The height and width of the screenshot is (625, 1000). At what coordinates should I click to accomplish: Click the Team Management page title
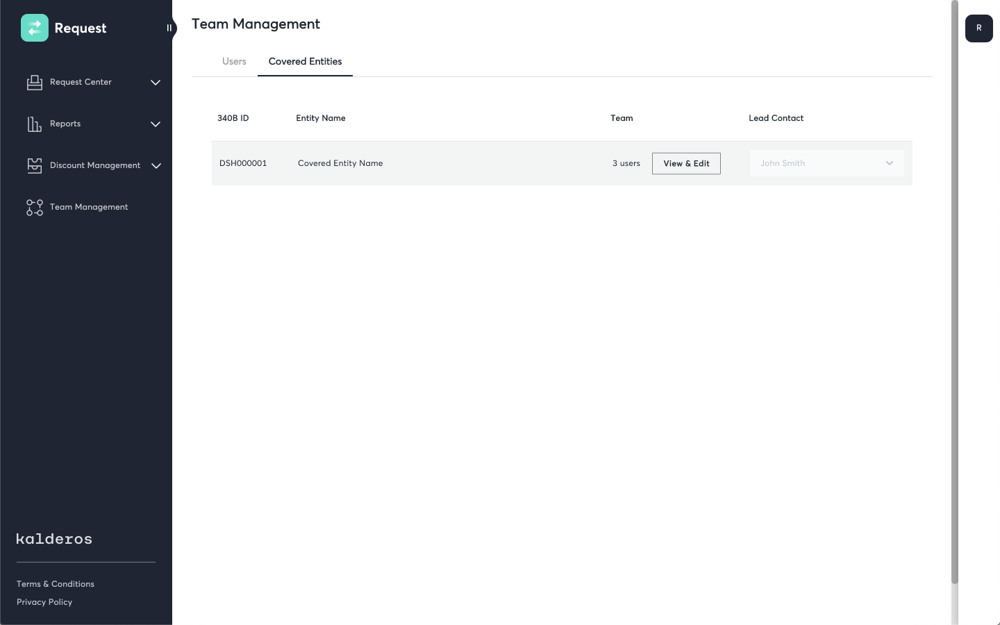click(x=256, y=24)
